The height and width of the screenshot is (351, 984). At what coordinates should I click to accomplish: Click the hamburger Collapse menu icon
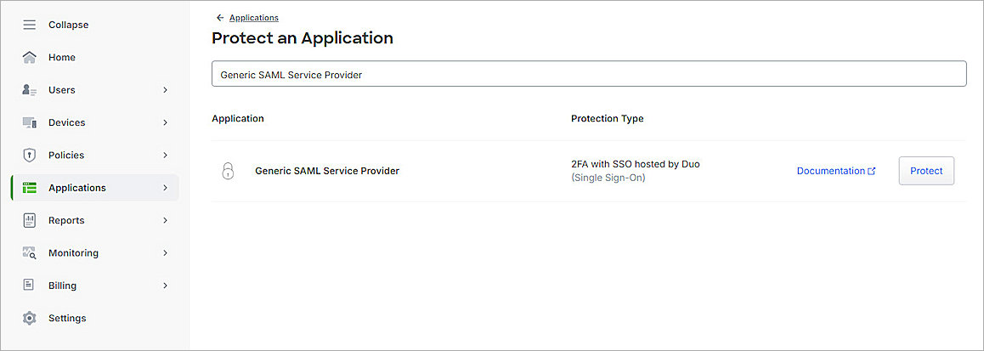coord(30,25)
